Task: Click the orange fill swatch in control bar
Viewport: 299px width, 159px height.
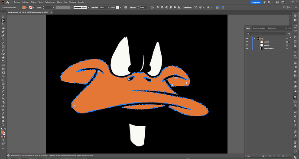Action: click(x=24, y=7)
